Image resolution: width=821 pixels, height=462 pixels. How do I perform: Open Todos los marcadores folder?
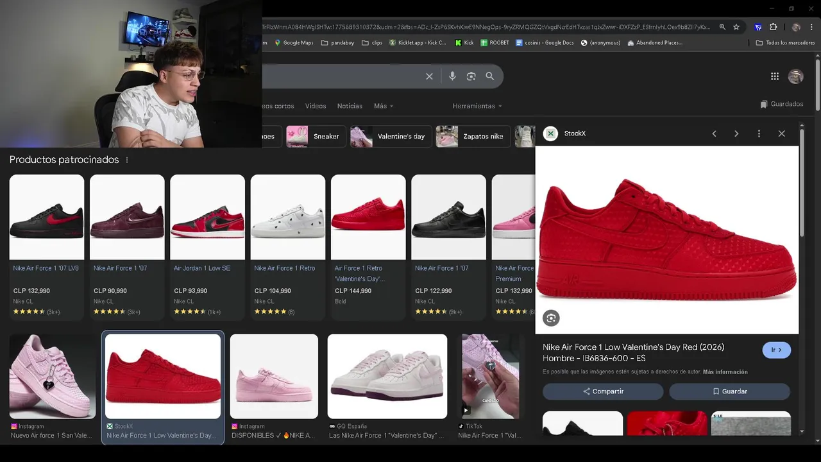[x=785, y=43]
